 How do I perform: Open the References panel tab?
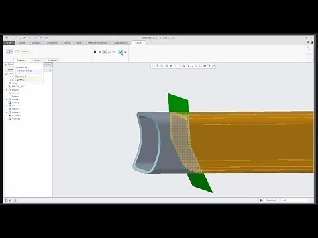click(x=22, y=60)
